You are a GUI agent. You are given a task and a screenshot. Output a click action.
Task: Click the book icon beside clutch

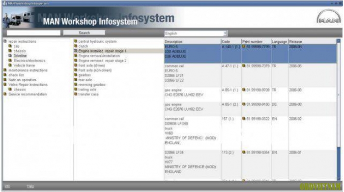click(76, 46)
